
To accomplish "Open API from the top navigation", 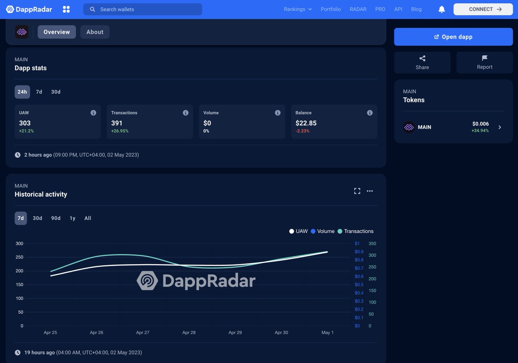I will point(398,9).
